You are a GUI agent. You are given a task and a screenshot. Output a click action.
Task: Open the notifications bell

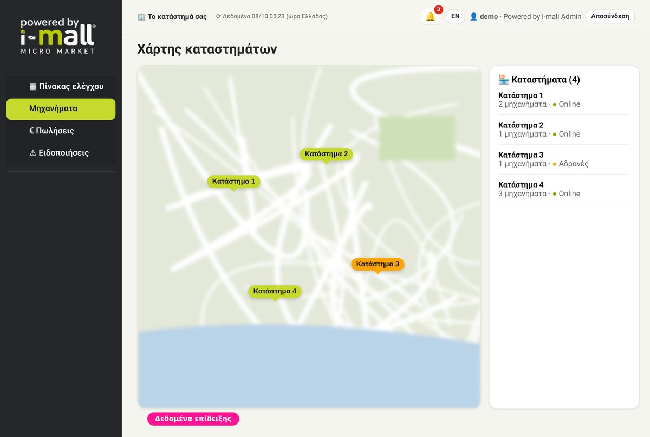pos(431,16)
